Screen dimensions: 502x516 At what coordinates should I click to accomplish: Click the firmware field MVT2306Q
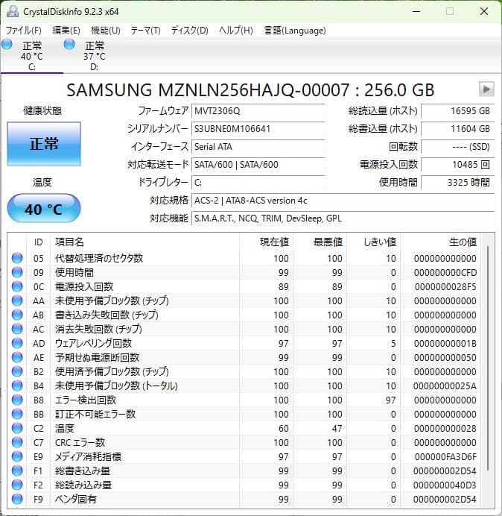click(x=258, y=111)
